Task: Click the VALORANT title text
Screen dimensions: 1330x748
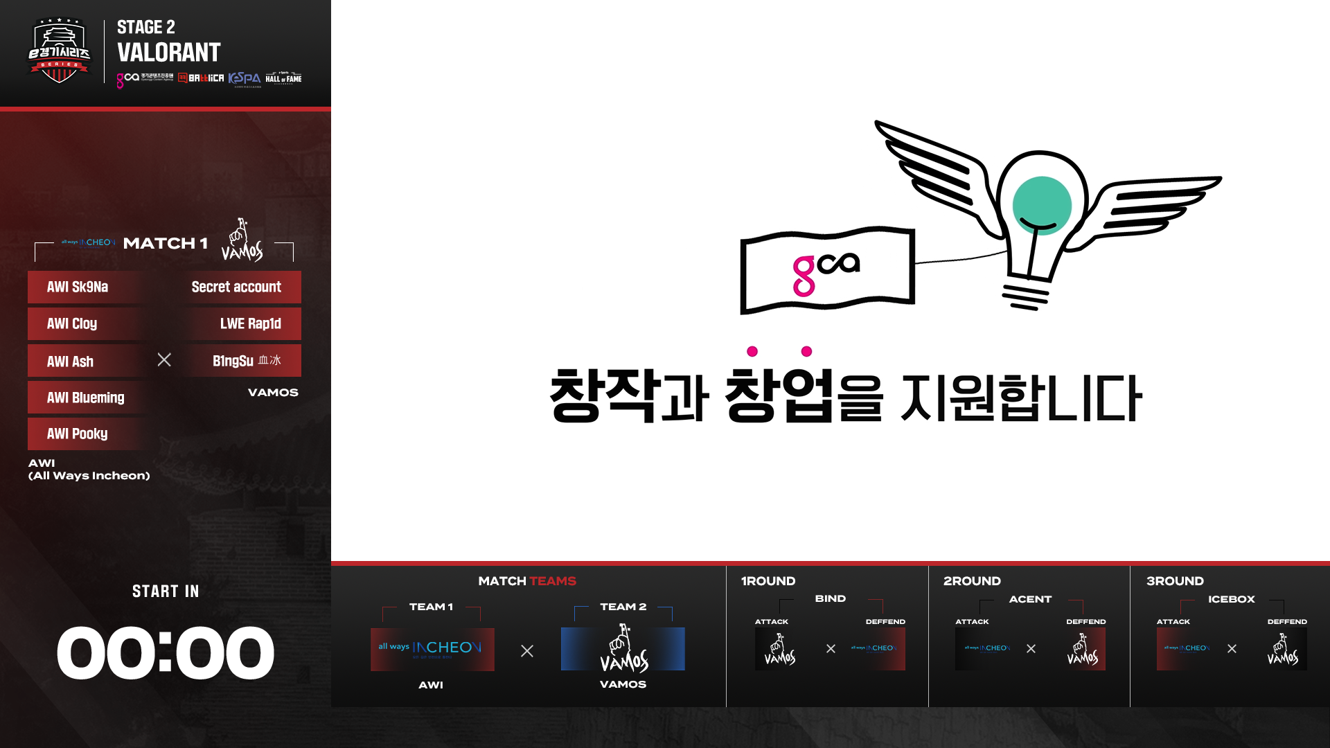Action: pos(169,53)
